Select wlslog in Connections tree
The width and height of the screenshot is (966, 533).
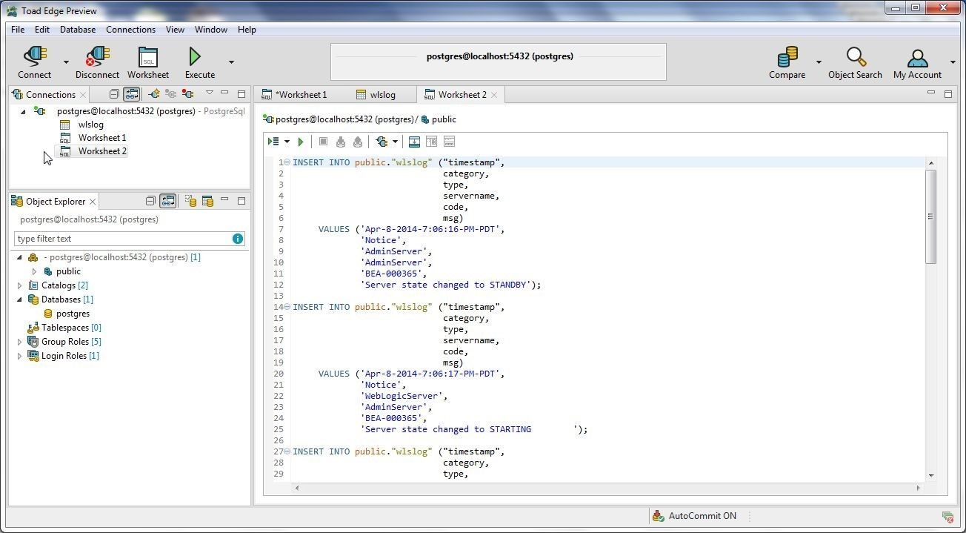click(91, 125)
